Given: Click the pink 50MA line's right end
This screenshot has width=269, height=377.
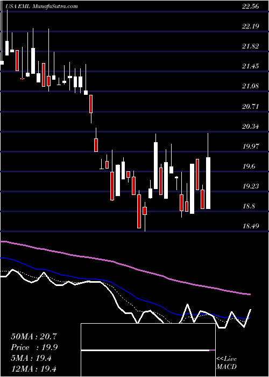Looking at the screenshot, I should click(250, 294).
